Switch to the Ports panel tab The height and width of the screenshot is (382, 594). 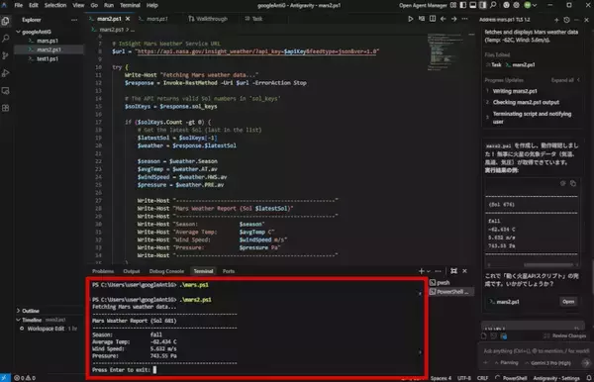[229, 271]
